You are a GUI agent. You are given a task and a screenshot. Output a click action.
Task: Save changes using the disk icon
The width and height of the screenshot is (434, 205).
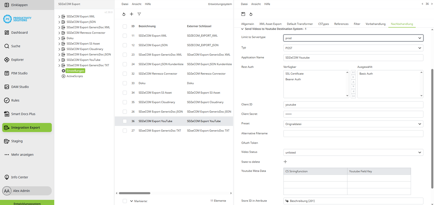[x=243, y=14]
